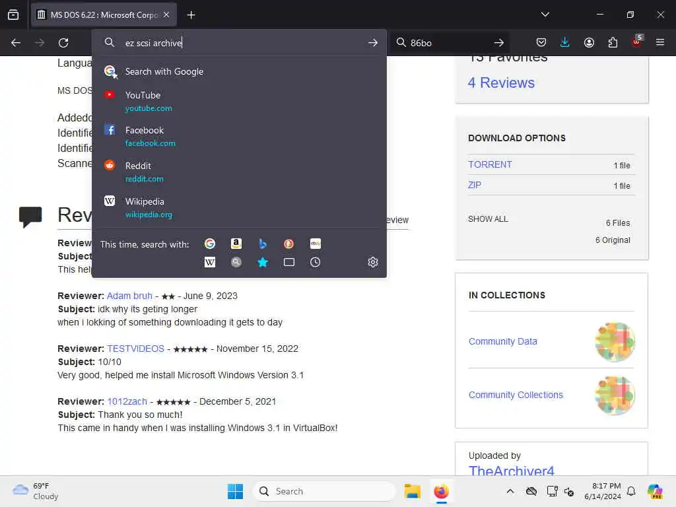Open File Explorer from taskbar

(x=412, y=491)
